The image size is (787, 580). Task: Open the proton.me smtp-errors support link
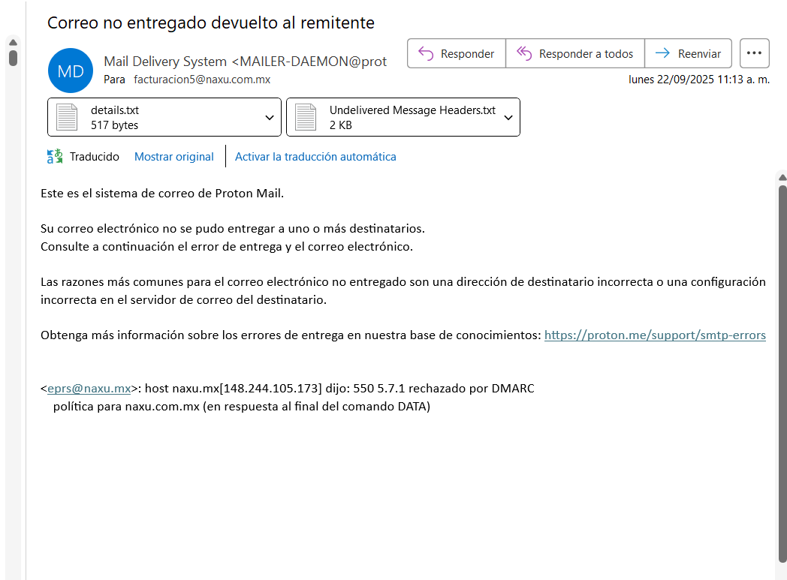pyautogui.click(x=655, y=335)
